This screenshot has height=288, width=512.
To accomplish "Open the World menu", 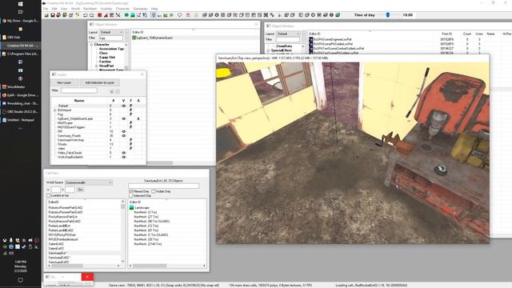I will pos(75,9).
